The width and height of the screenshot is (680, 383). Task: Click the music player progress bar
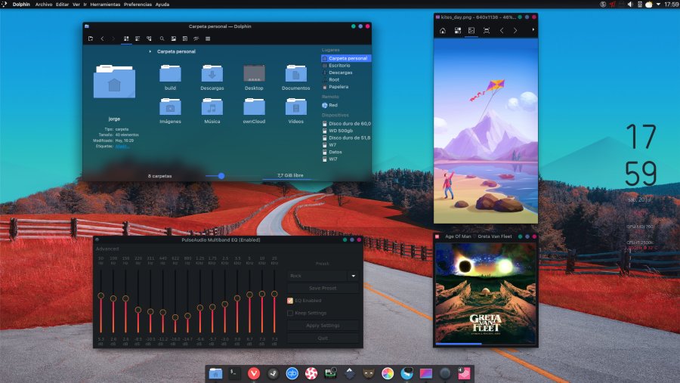click(485, 344)
